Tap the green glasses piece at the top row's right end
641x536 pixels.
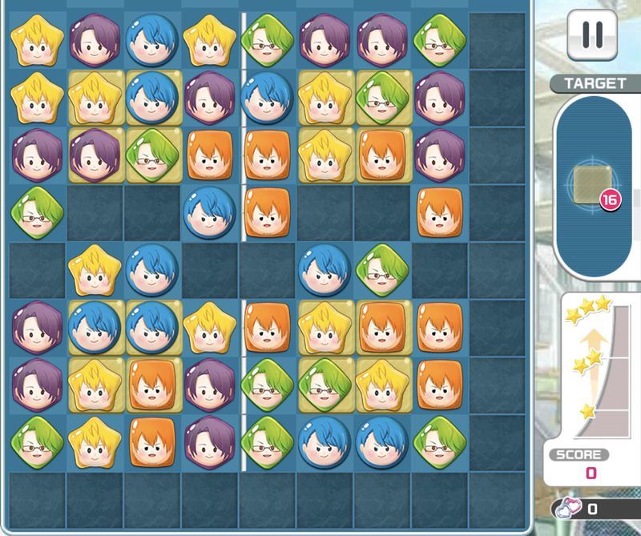(439, 41)
